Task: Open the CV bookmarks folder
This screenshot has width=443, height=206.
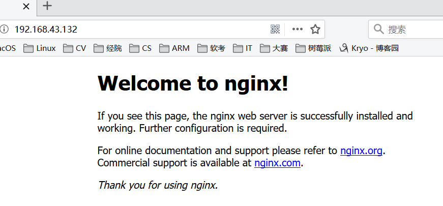Action: [75, 48]
